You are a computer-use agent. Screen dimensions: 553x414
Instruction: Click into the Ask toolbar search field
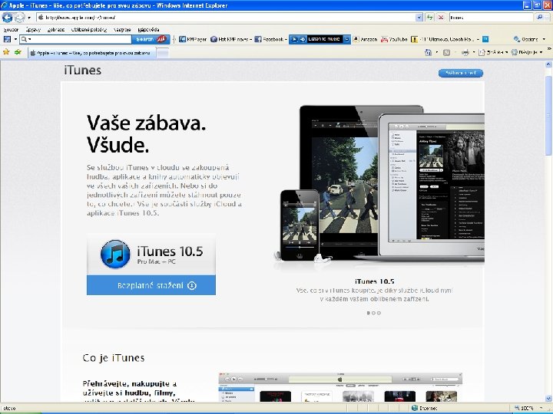click(75, 39)
